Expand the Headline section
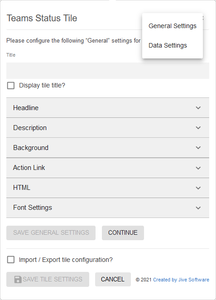The image size is (216, 300). pyautogui.click(x=108, y=108)
